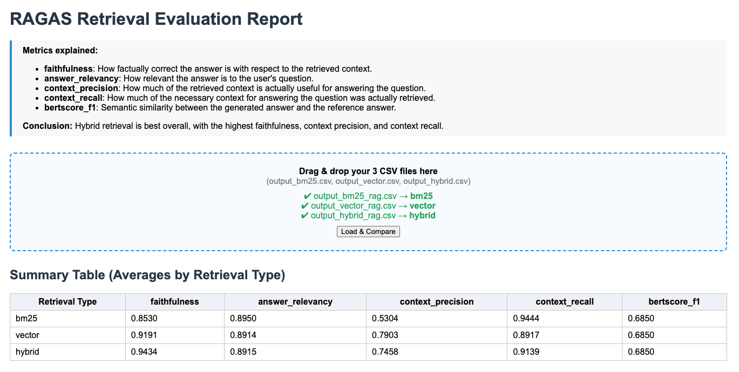Click the answer_relevancy column header
The width and height of the screenshot is (739, 372).
(295, 302)
